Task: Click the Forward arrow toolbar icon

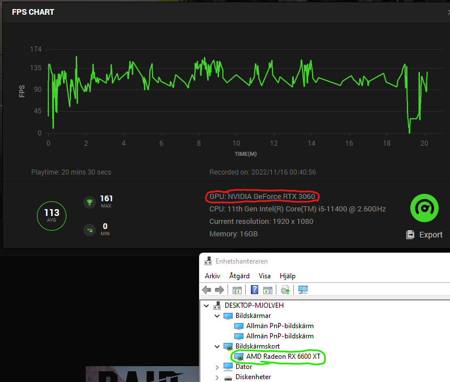Action: tap(220, 290)
